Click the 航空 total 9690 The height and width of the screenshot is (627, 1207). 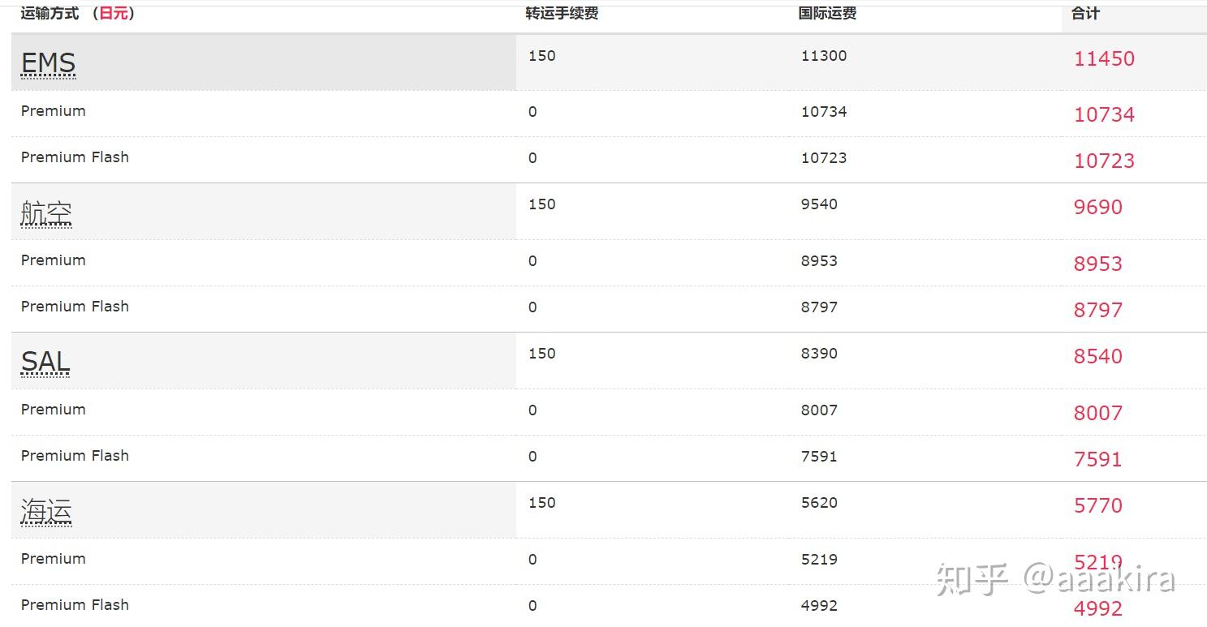(x=1097, y=207)
